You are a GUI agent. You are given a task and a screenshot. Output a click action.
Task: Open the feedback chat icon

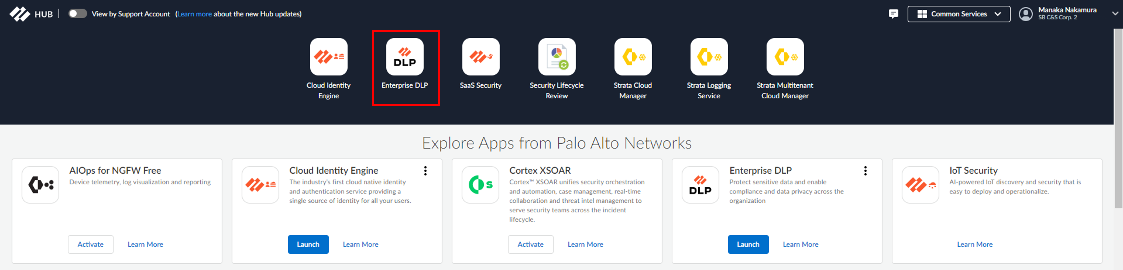click(893, 14)
